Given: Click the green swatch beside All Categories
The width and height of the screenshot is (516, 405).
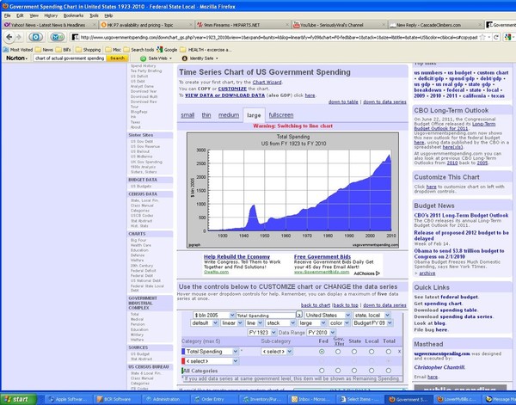Looking at the screenshot, I should pos(182,371).
